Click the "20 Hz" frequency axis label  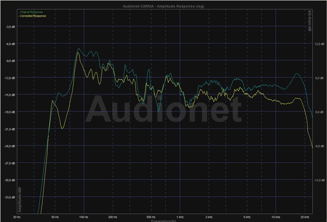pyautogui.click(x=17, y=217)
